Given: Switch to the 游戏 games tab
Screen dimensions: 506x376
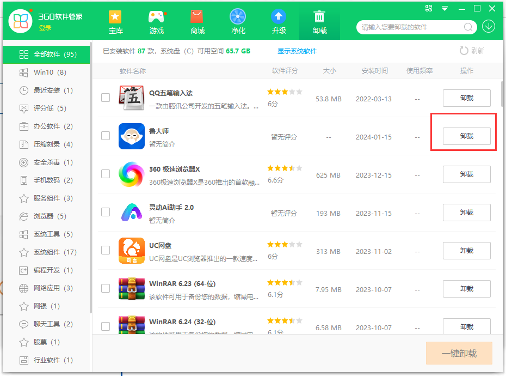Looking at the screenshot, I should [x=157, y=22].
